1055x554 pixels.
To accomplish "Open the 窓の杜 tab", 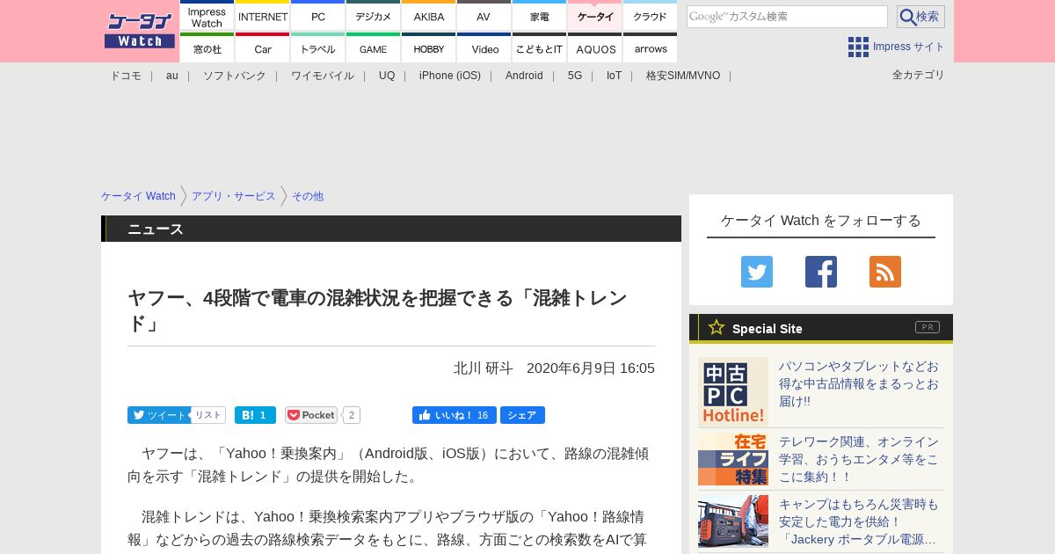I will [x=207, y=48].
